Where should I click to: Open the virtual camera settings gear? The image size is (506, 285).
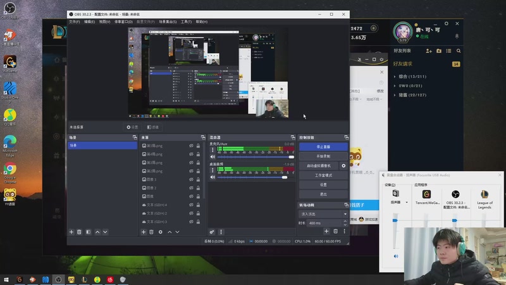(343, 166)
